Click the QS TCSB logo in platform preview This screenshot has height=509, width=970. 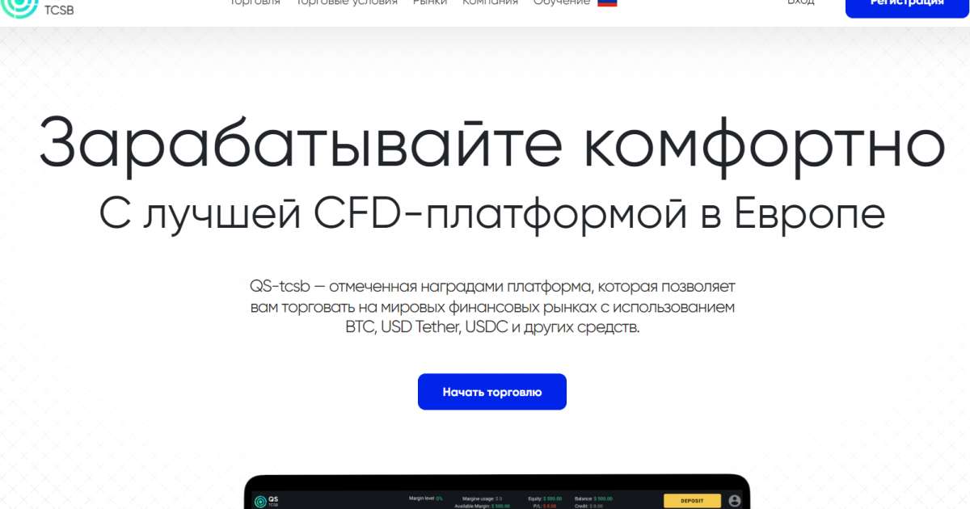click(266, 502)
